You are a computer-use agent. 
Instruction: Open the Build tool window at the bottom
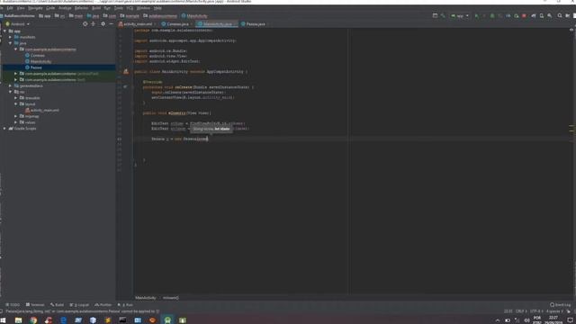[x=58, y=305]
